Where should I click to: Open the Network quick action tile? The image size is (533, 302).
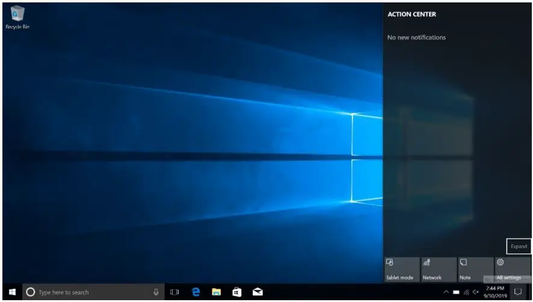(x=439, y=270)
